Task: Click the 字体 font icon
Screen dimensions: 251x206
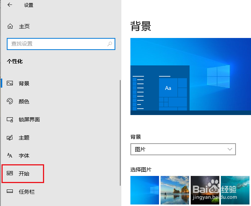Action: (9, 155)
